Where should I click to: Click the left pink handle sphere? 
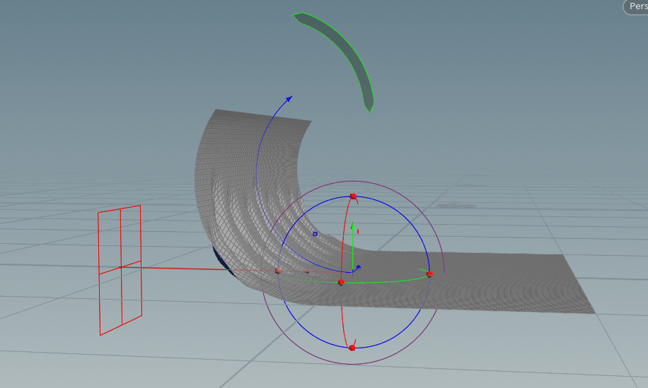278,271
